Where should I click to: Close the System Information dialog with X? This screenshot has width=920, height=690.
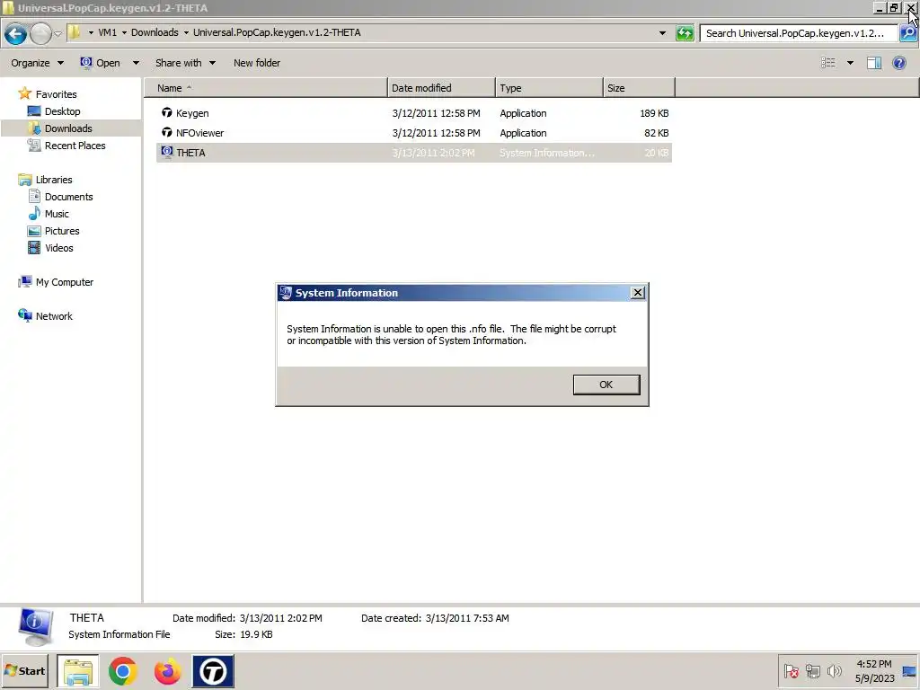pyautogui.click(x=638, y=293)
